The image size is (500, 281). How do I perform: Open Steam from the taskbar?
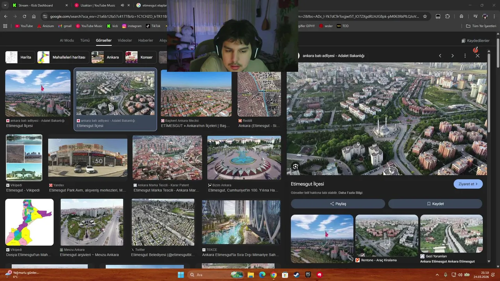pos(296,275)
